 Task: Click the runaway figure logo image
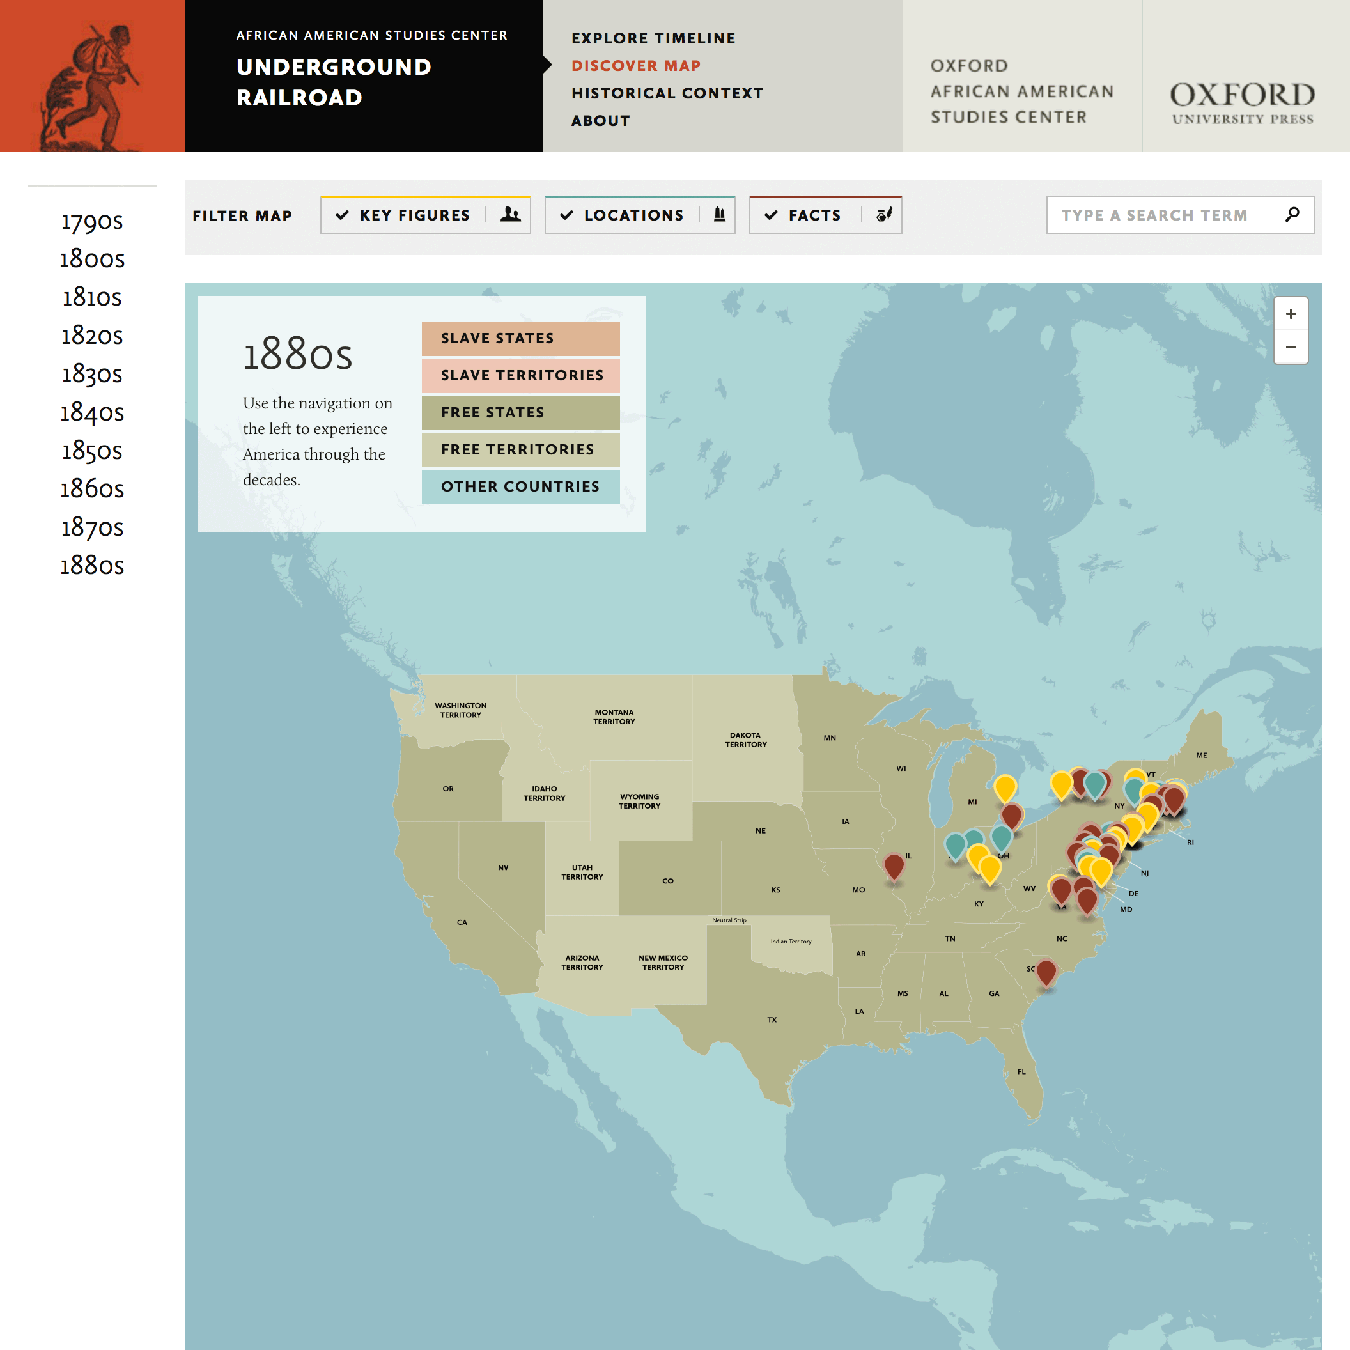tap(92, 76)
